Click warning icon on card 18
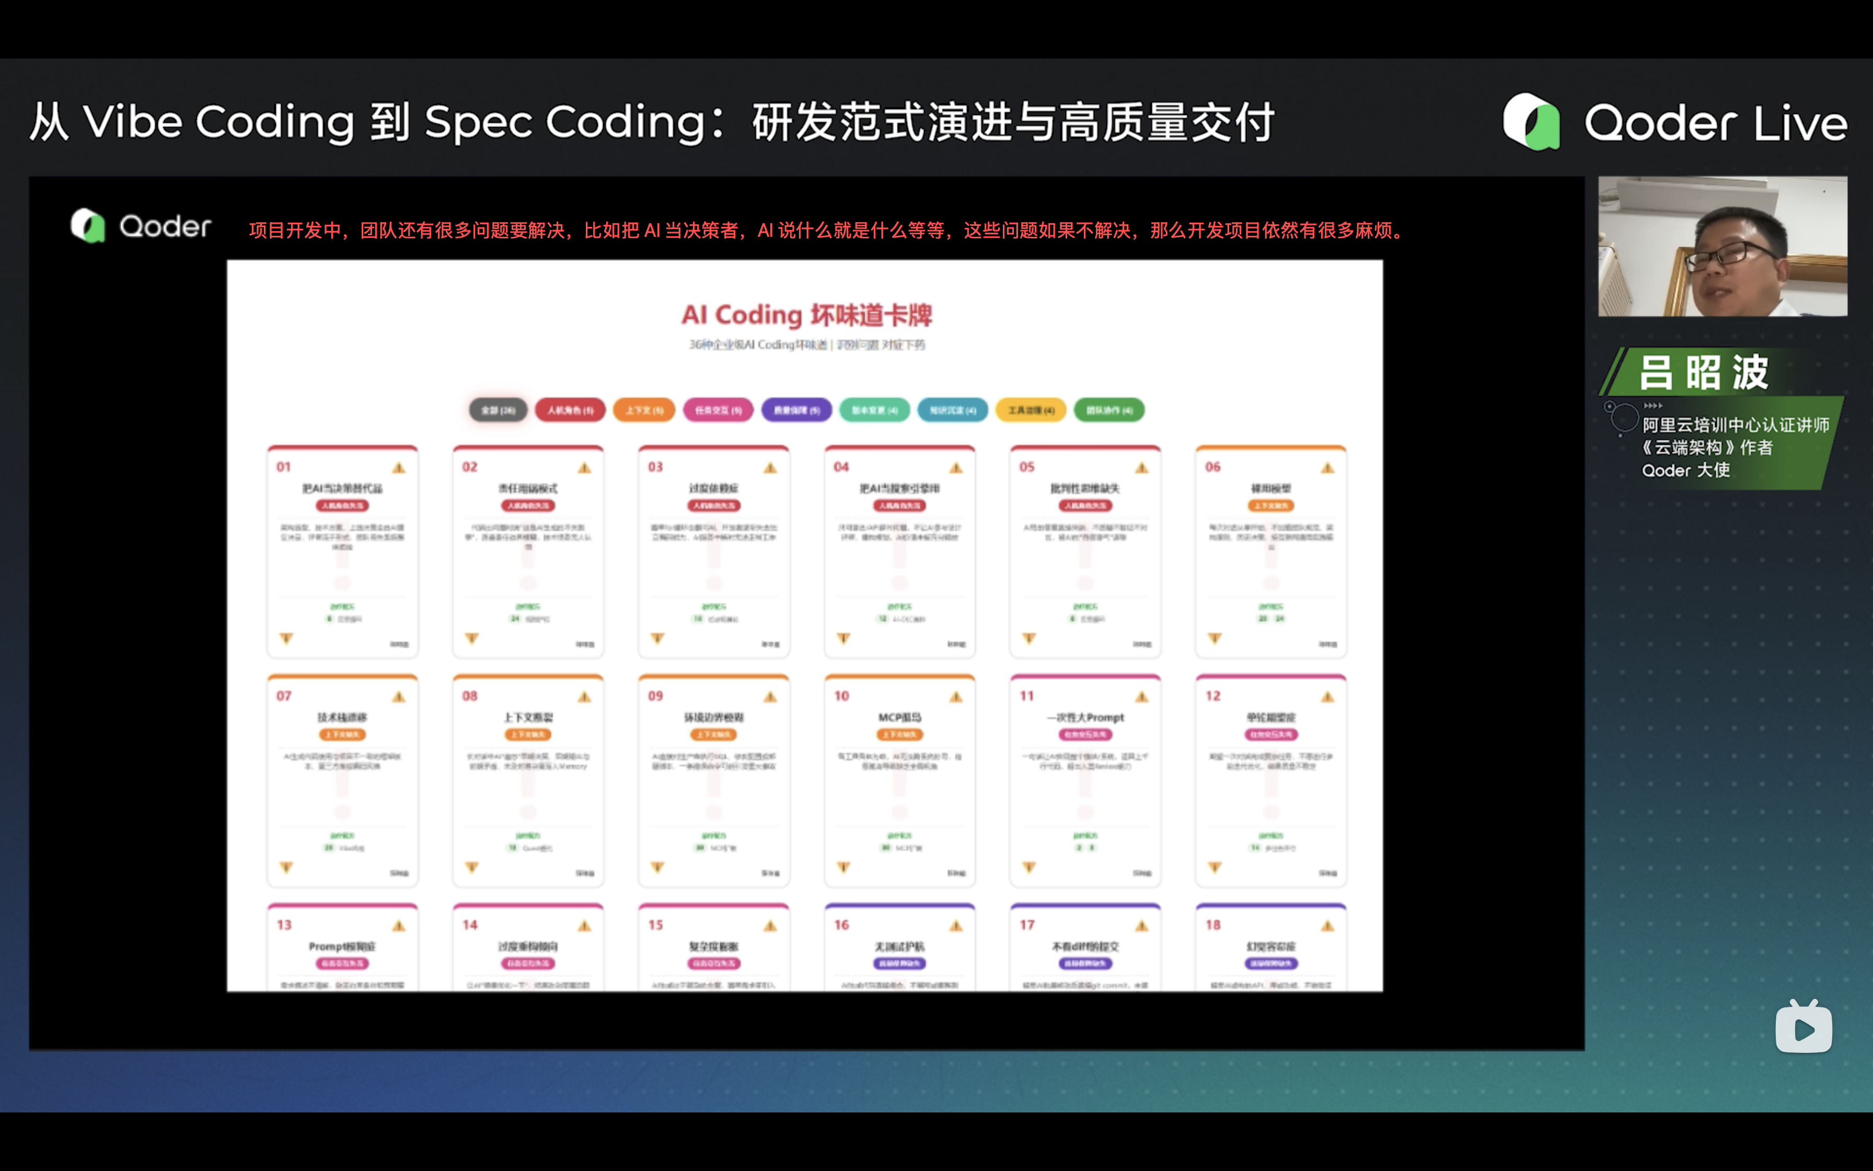This screenshot has height=1171, width=1873. pos(1327,926)
